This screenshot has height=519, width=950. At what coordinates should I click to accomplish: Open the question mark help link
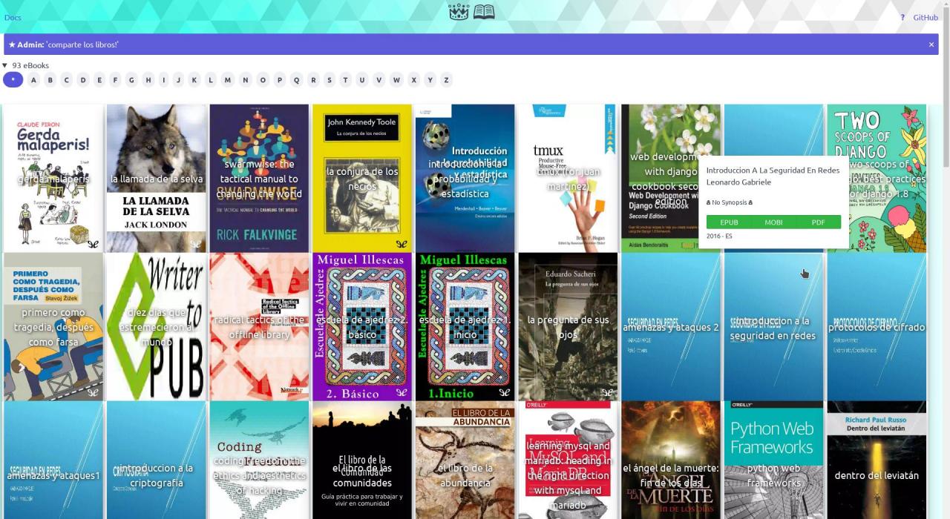pos(902,18)
